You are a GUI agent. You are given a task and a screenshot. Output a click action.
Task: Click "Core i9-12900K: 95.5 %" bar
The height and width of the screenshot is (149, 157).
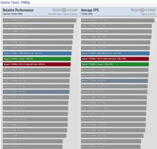point(35,119)
